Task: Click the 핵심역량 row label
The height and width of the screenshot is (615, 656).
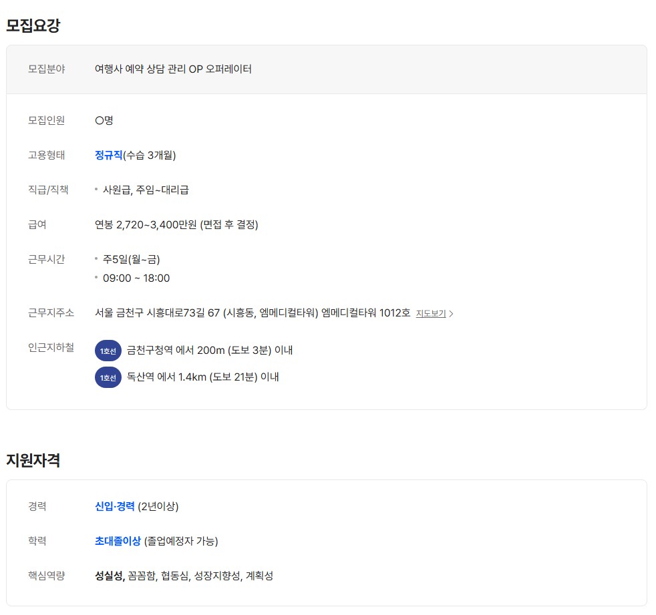Action: pos(47,576)
